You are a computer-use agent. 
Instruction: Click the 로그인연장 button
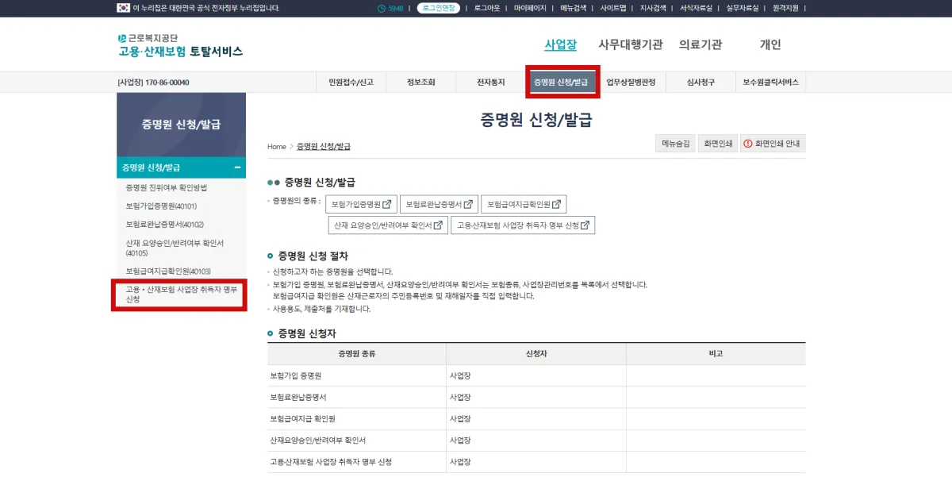(439, 8)
